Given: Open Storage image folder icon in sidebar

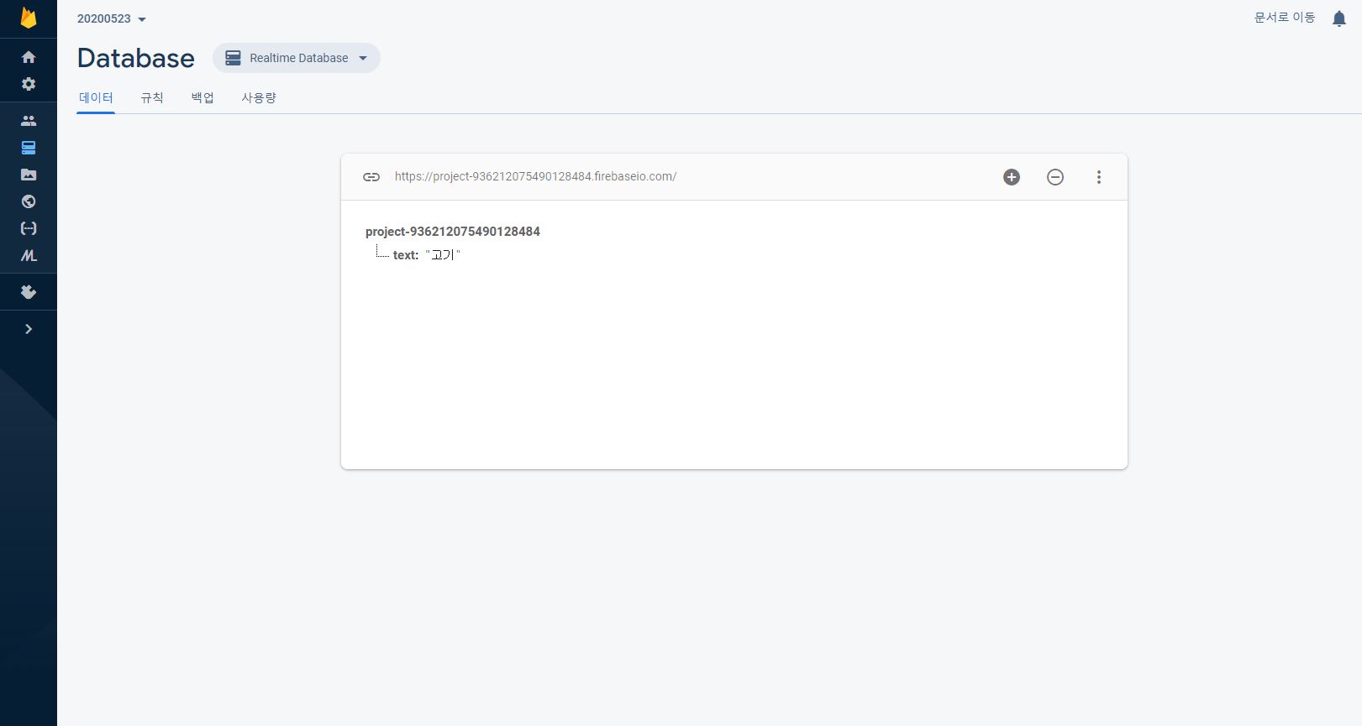Looking at the screenshot, I should point(29,175).
